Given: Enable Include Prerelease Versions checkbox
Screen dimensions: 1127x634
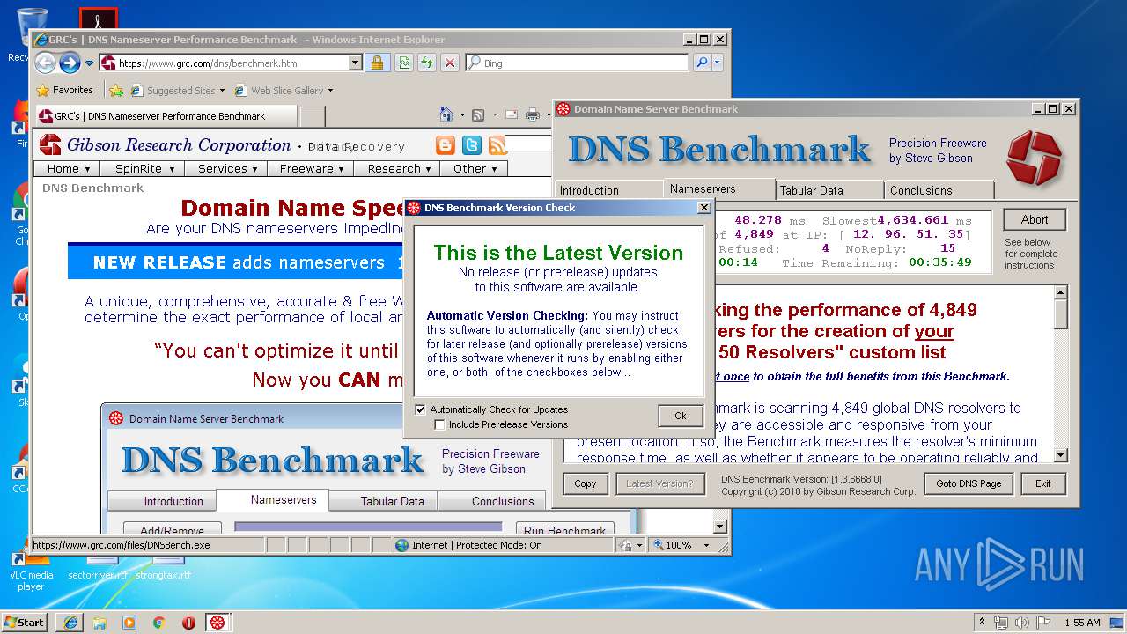Looking at the screenshot, I should (439, 424).
